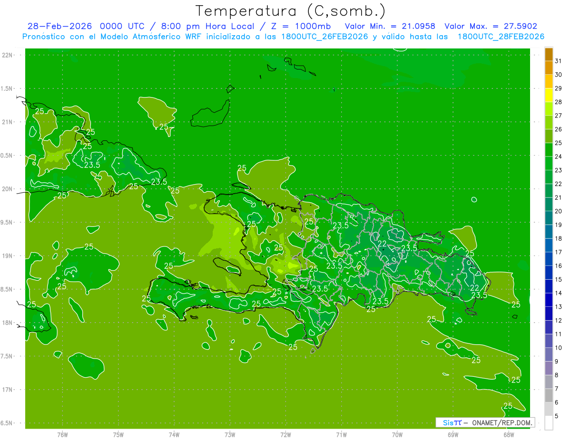The width and height of the screenshot is (571, 441).
Task: Click the '1.5N' latitude axis label
Action: coord(7,88)
